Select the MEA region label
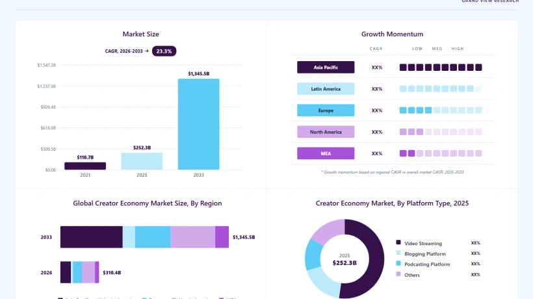The width and height of the screenshot is (533, 299). 326,153
